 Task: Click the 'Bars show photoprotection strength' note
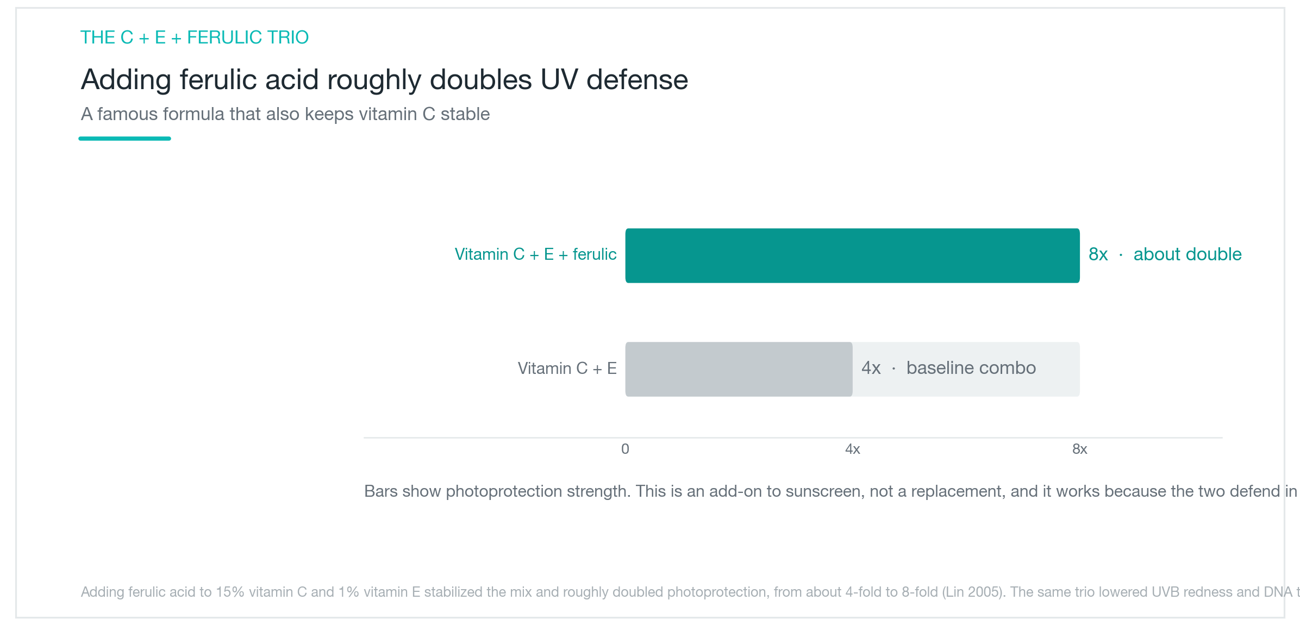(831, 491)
